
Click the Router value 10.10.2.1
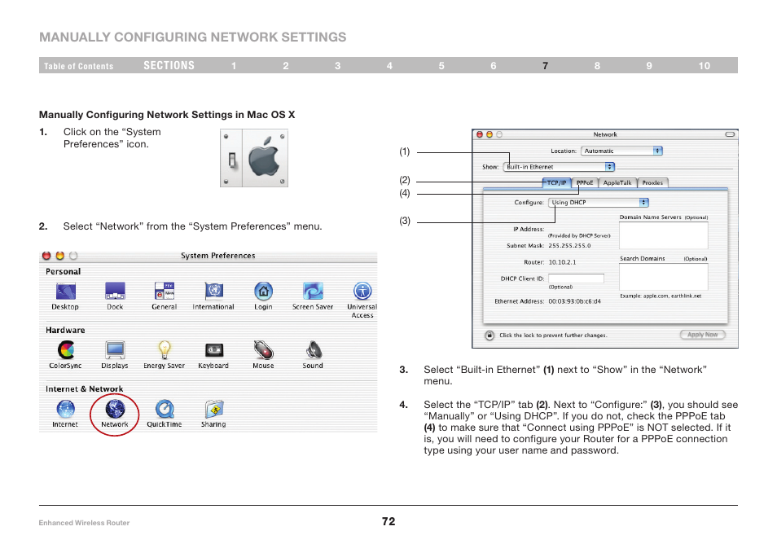562,262
